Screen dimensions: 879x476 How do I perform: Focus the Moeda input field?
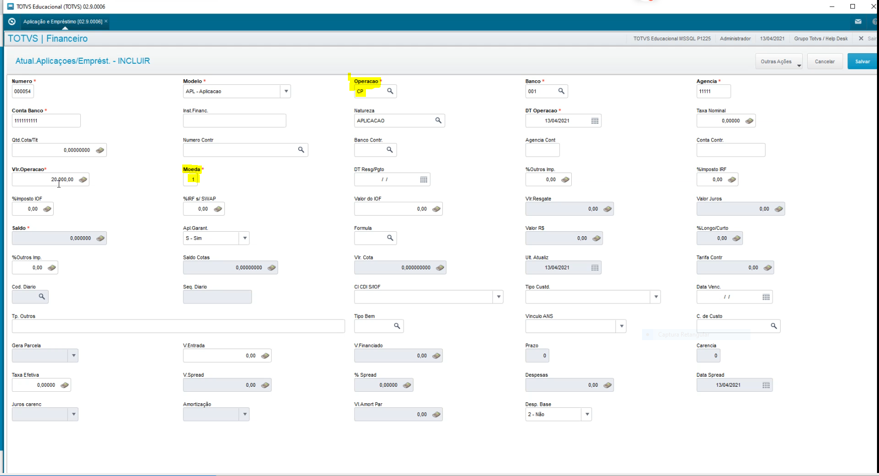click(191, 180)
